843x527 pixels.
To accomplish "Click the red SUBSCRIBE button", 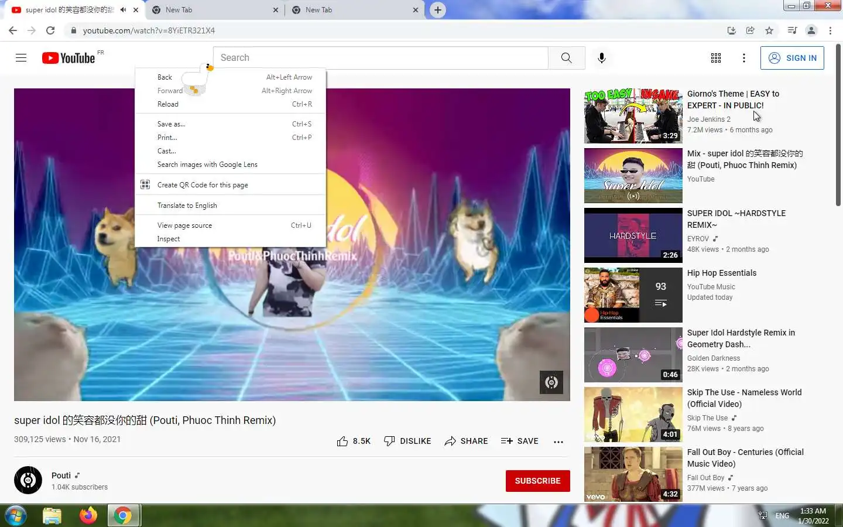I will point(537,481).
